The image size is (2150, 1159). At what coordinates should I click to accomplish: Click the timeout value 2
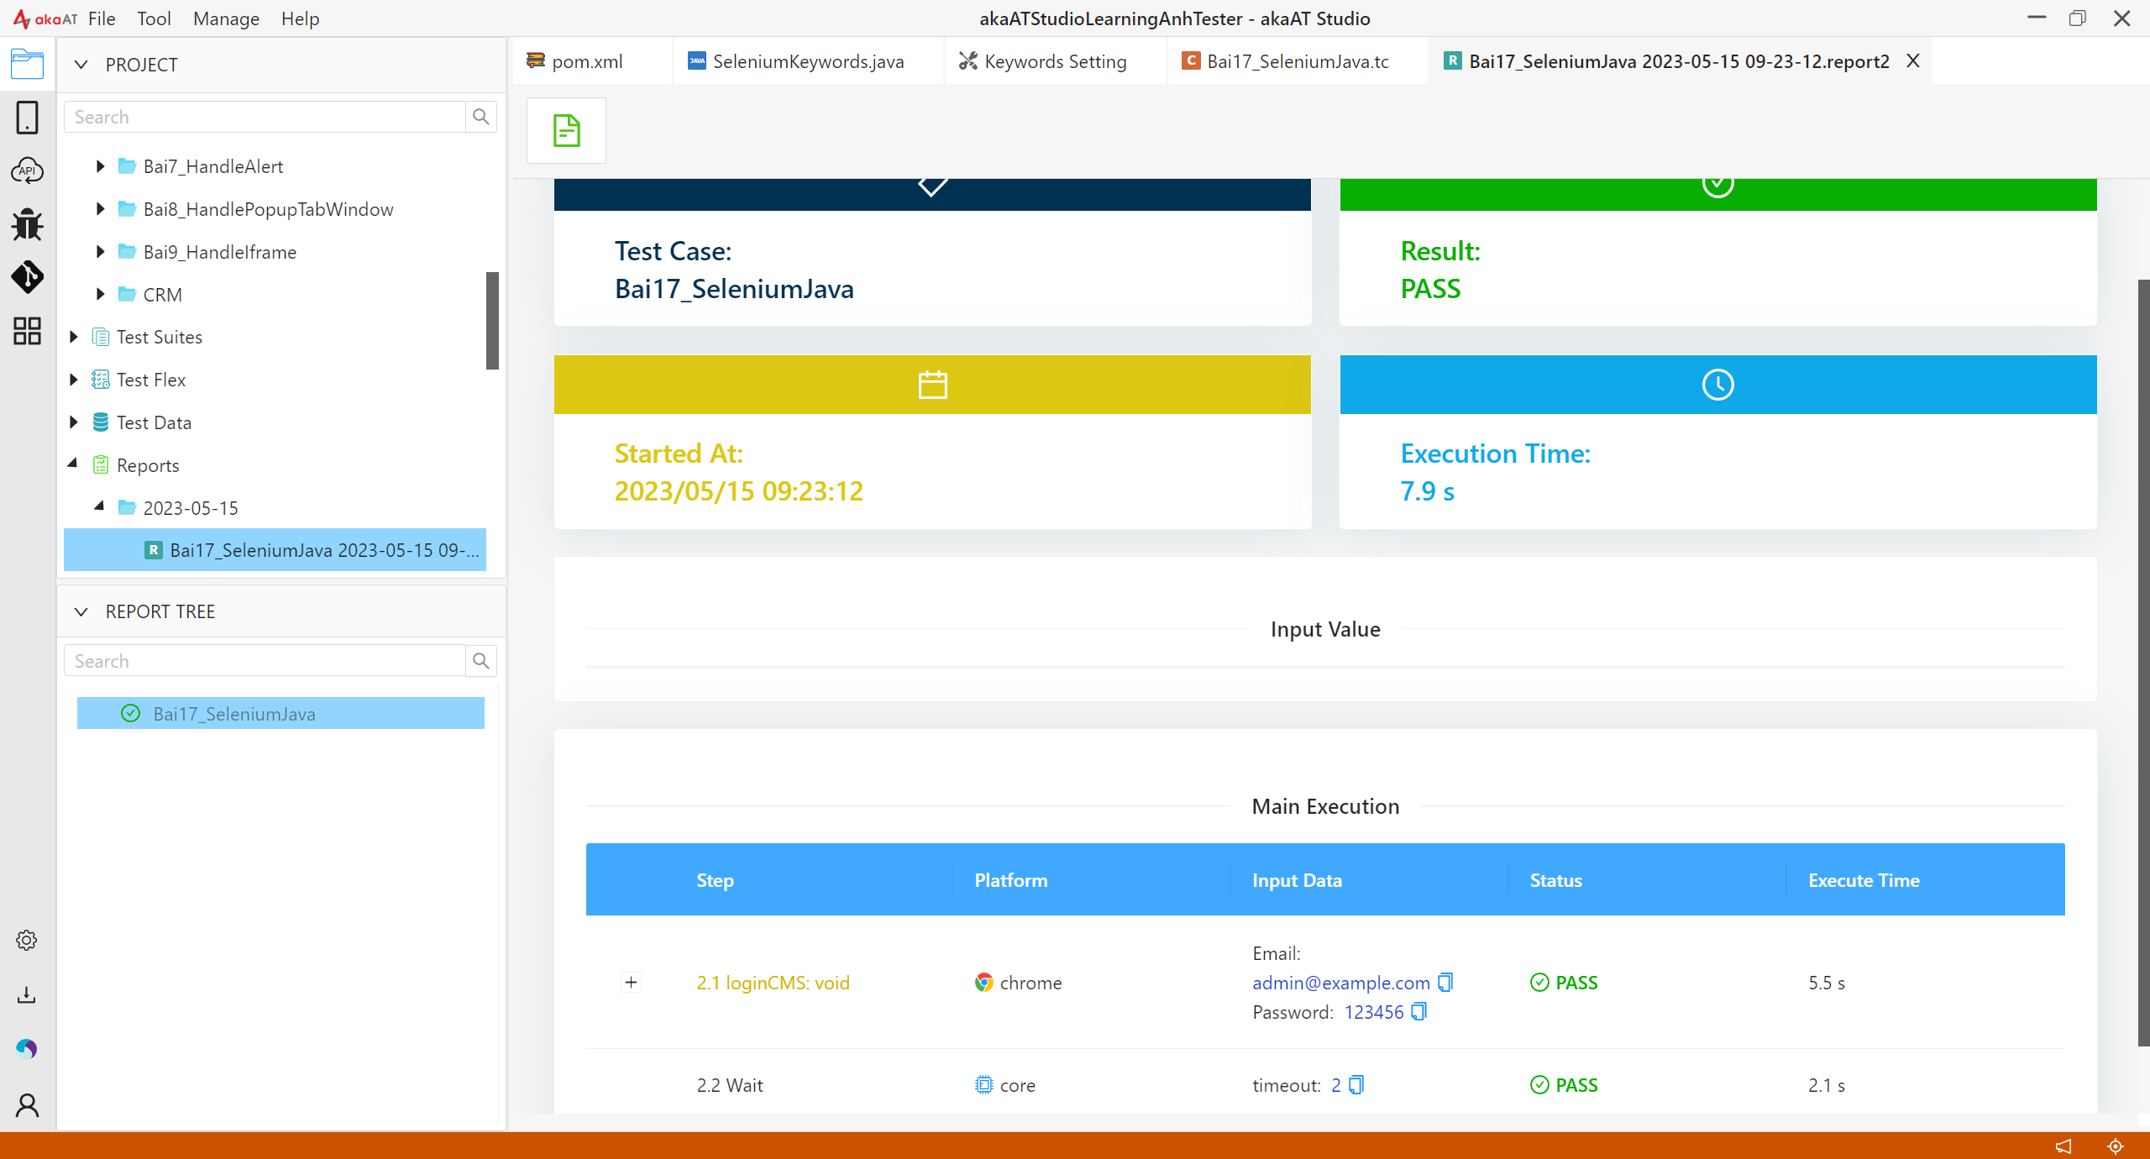pyautogui.click(x=1336, y=1085)
